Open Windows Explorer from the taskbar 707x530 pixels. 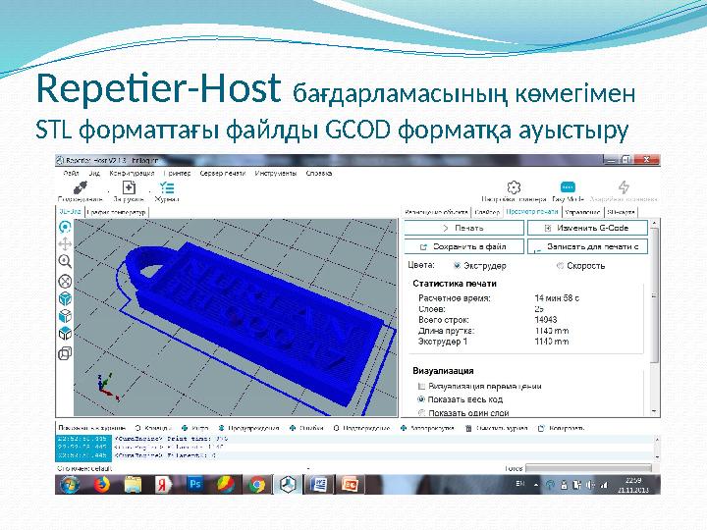point(133,485)
